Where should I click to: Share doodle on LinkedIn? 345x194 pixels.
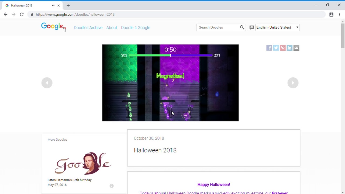click(289, 48)
